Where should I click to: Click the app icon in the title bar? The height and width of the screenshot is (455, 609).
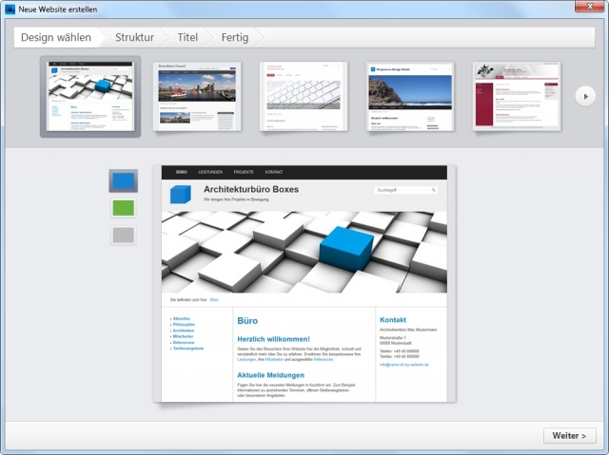[10, 9]
